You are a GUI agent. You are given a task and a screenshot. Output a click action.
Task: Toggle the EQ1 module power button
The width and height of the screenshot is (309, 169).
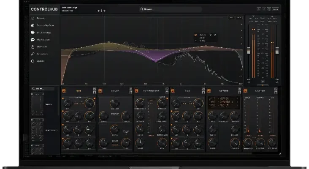pos(64,90)
